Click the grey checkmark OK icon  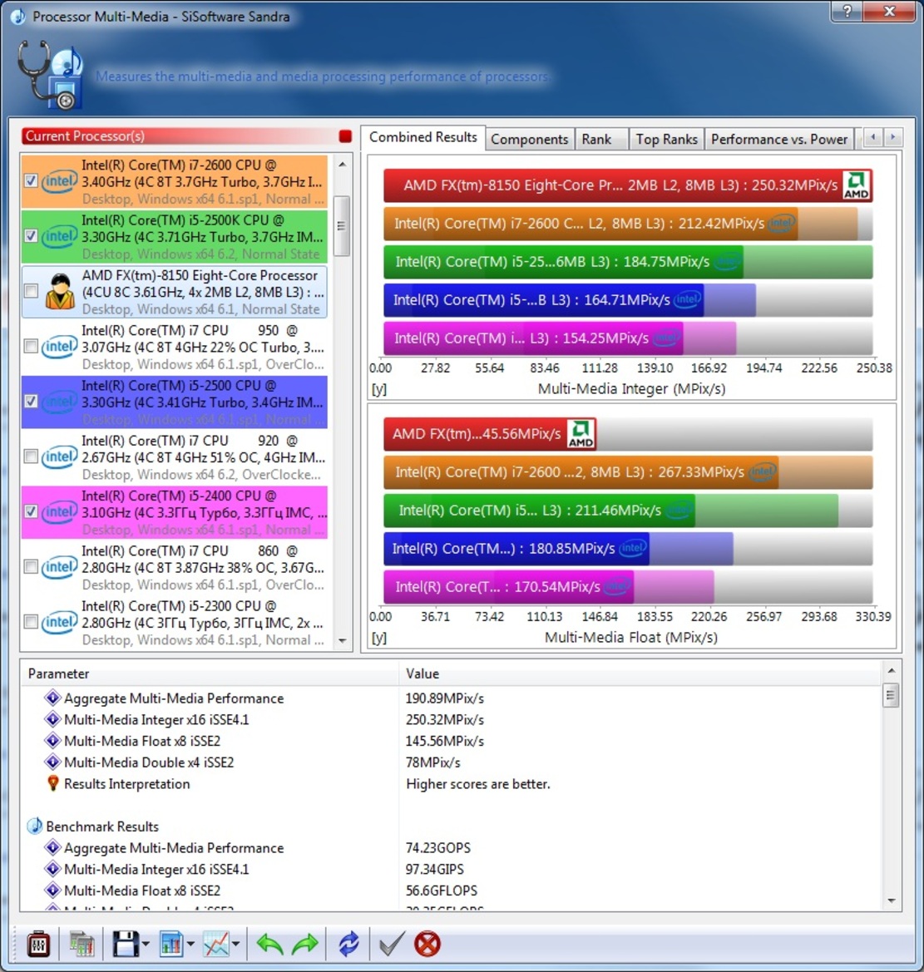click(392, 944)
